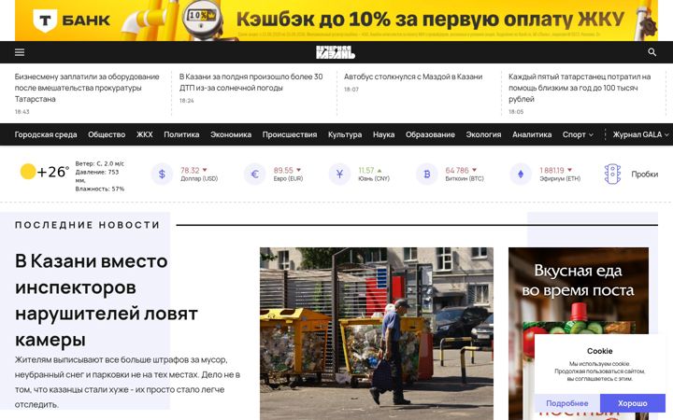Click the Биткоин (BTC) rate 64 786
The height and width of the screenshot is (420, 673).
457,170
